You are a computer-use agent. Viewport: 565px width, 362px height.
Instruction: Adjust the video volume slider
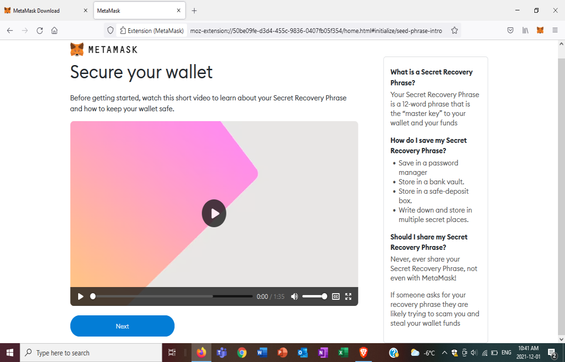315,296
